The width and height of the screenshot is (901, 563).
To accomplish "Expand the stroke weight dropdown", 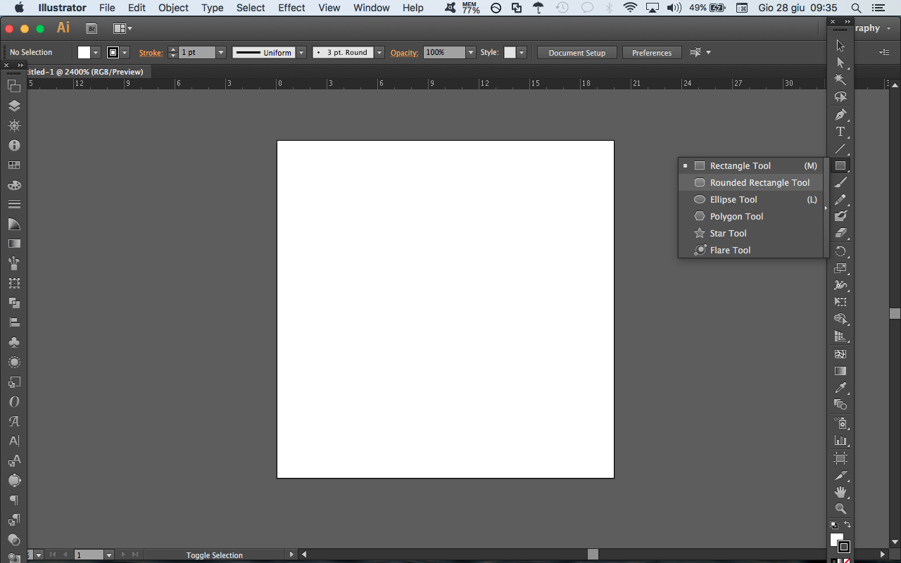I will [221, 53].
